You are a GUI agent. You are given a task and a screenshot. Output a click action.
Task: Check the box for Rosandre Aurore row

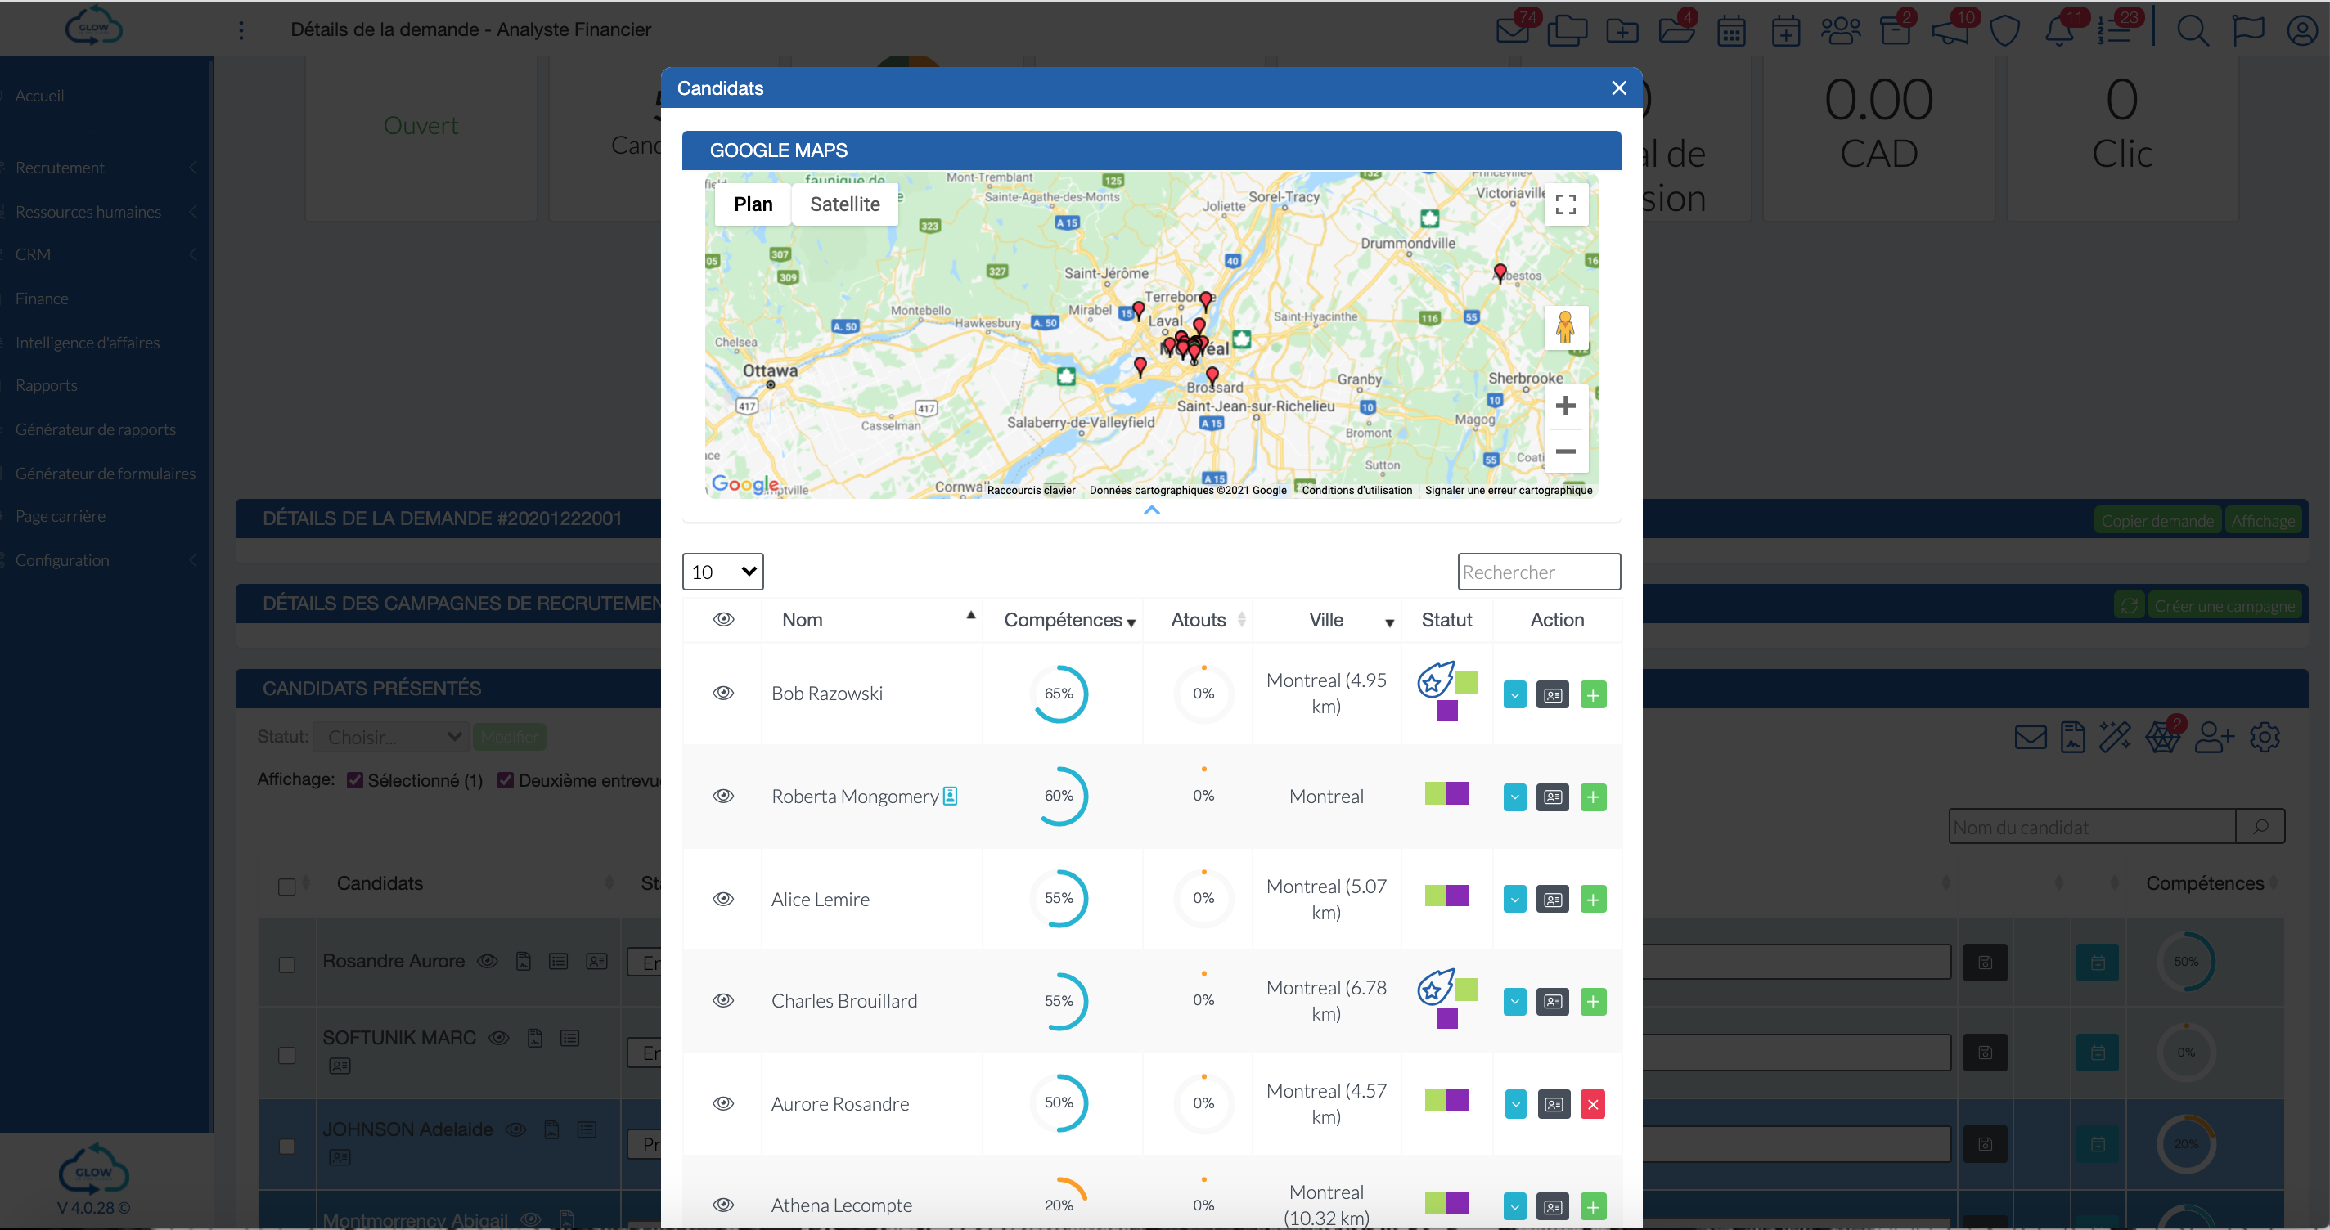pyautogui.click(x=286, y=965)
